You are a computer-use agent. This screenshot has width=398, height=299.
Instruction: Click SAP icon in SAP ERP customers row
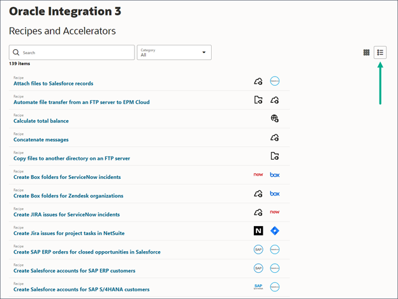click(x=258, y=268)
